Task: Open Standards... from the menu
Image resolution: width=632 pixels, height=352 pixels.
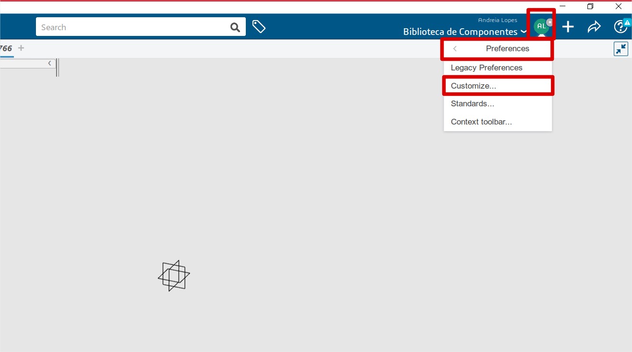Action: tap(472, 104)
